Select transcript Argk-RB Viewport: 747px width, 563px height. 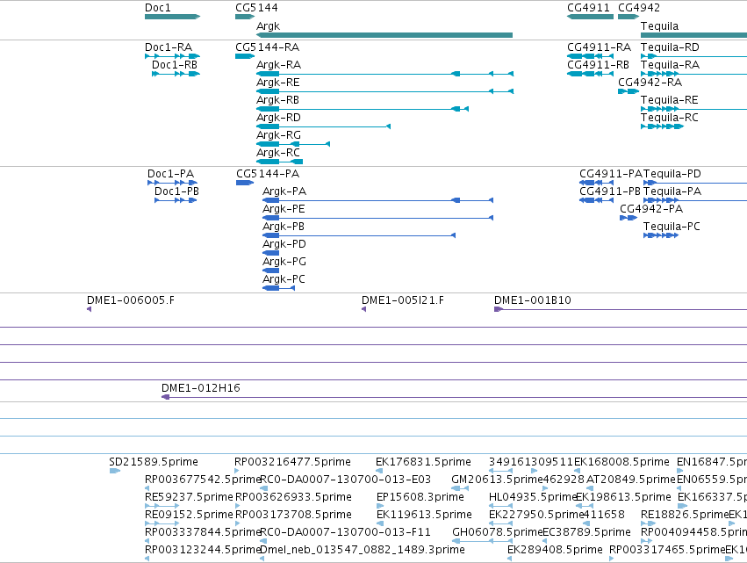[x=277, y=100]
